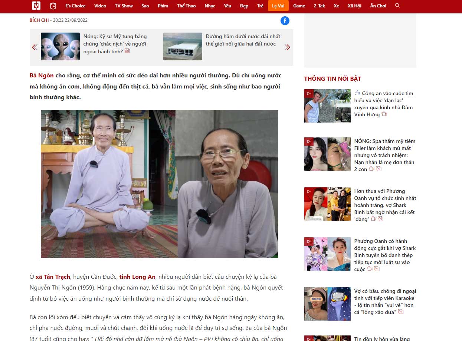Click THÔNG TIN NỔI BẬT heading
462x341 pixels.
[332, 78]
